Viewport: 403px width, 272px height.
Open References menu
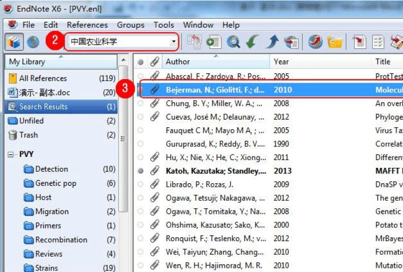tap(87, 25)
